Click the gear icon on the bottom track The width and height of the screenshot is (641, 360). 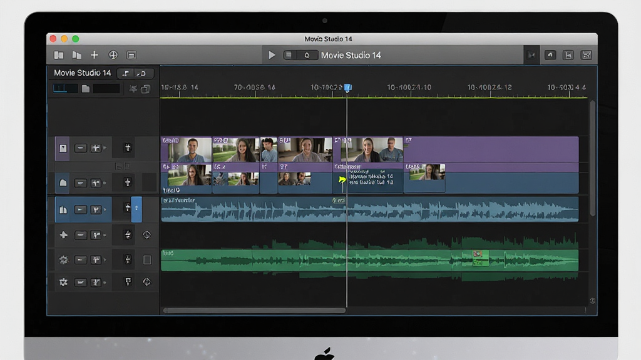(x=63, y=282)
